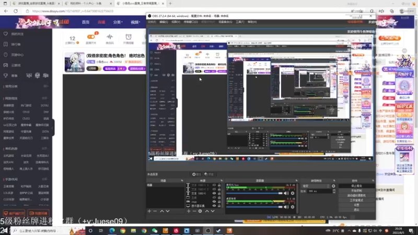Viewport: 418px width, 235px height.
Task: Open settings gear of 桌面音频 channel
Action: tap(293, 207)
